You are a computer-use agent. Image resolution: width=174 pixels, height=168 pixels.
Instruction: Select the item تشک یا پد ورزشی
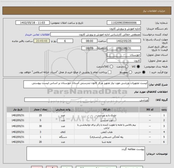tap(107, 115)
